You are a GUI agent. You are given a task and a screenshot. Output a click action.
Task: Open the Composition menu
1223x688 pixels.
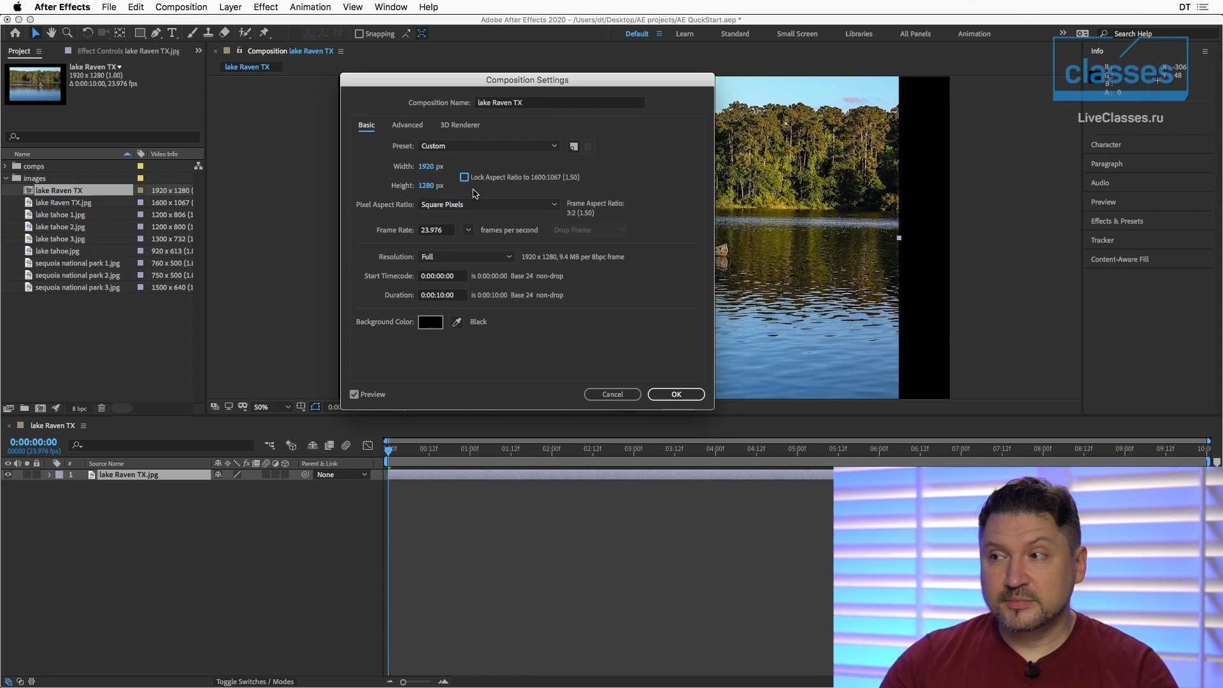point(181,7)
